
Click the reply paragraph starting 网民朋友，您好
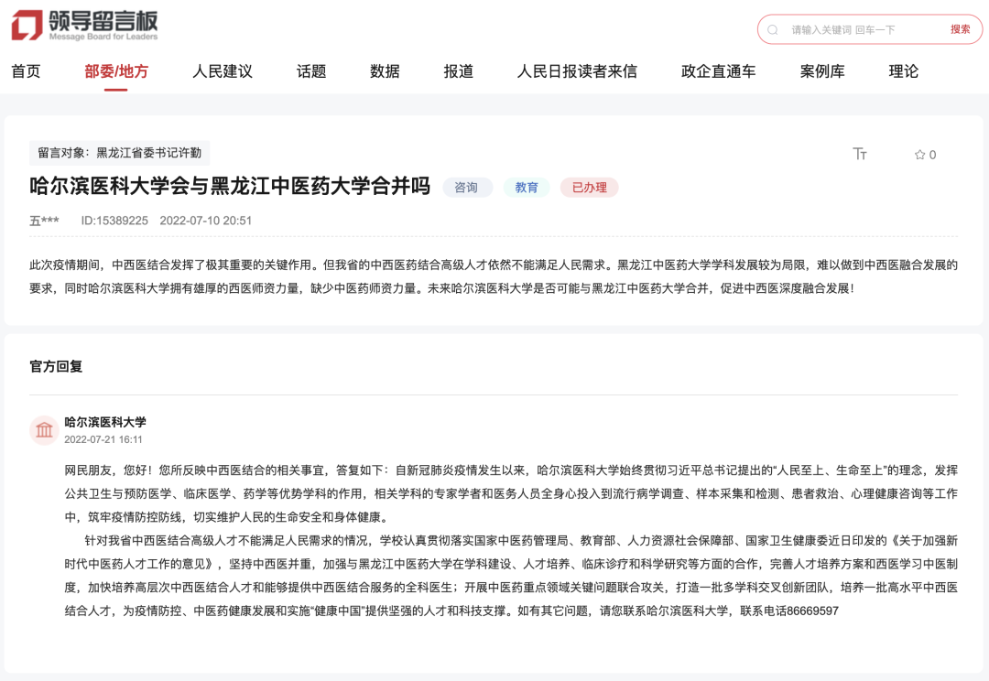pyautogui.click(x=511, y=493)
